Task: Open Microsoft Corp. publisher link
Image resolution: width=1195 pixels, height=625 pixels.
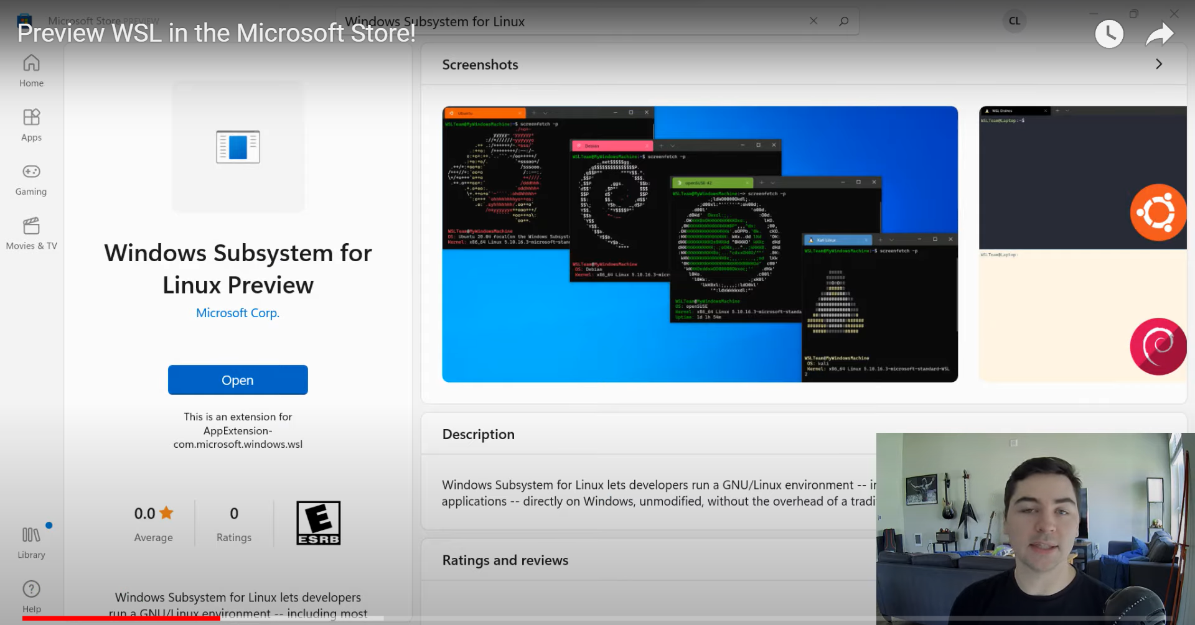Action: click(x=238, y=313)
